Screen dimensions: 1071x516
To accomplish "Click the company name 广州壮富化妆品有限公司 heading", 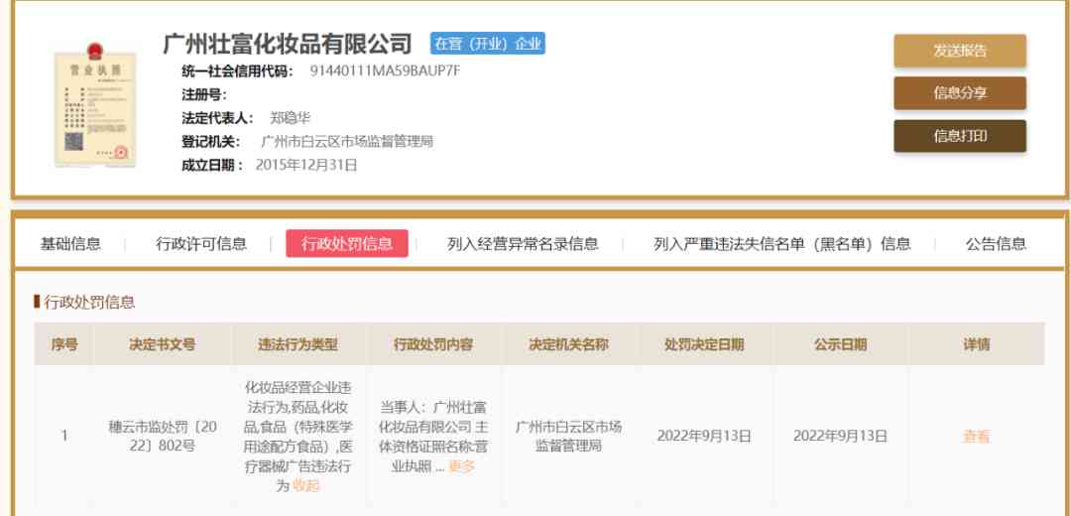I will tap(288, 44).
